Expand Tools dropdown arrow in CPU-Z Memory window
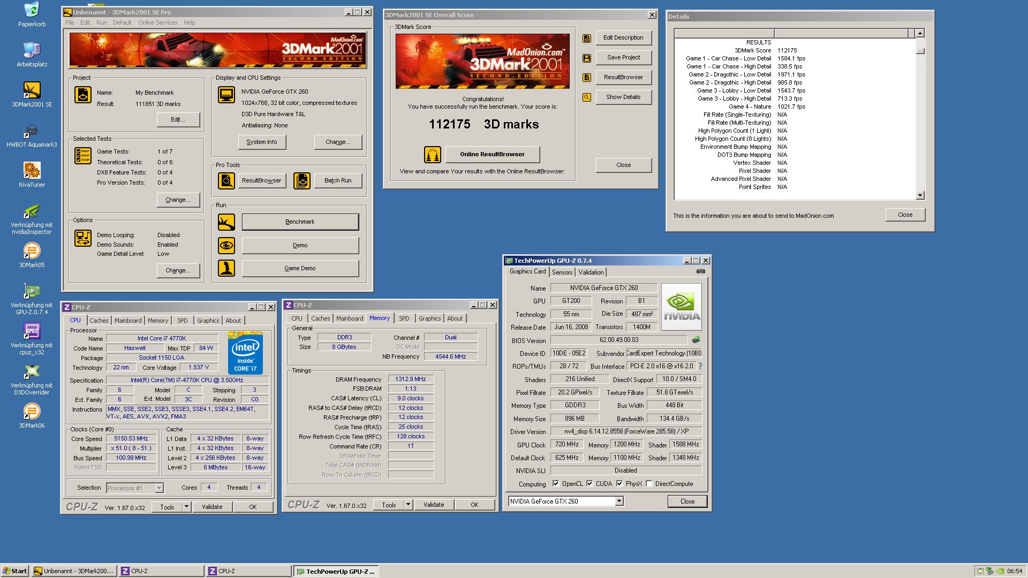 pyautogui.click(x=408, y=504)
